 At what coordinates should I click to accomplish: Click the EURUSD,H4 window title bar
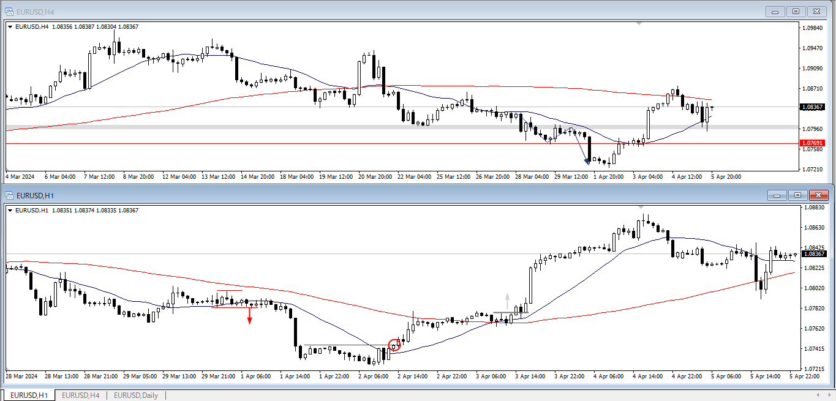point(367,11)
